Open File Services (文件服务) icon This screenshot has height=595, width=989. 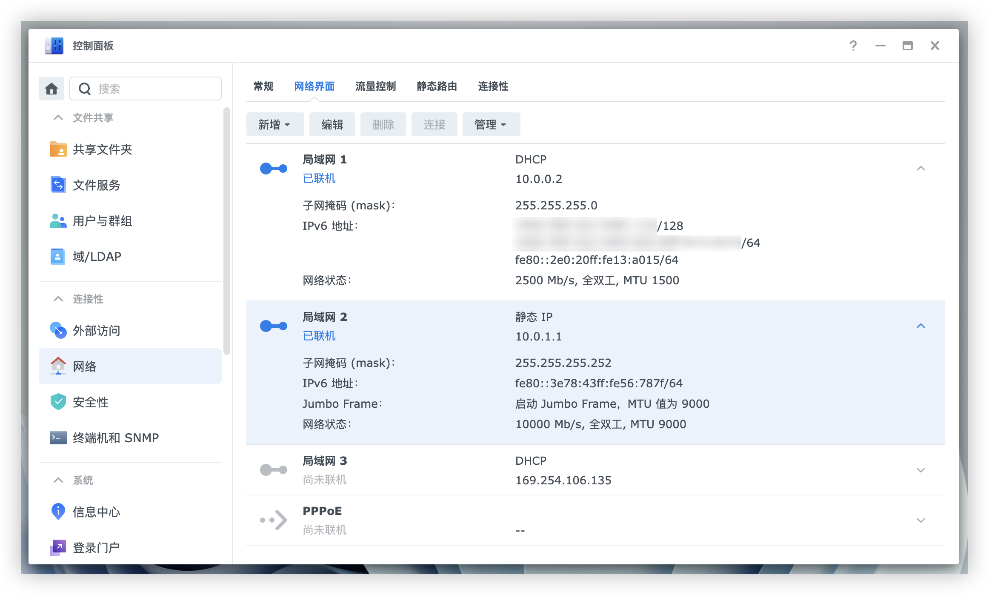(x=58, y=185)
